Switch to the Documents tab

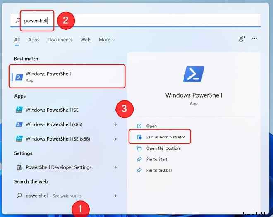[60, 40]
